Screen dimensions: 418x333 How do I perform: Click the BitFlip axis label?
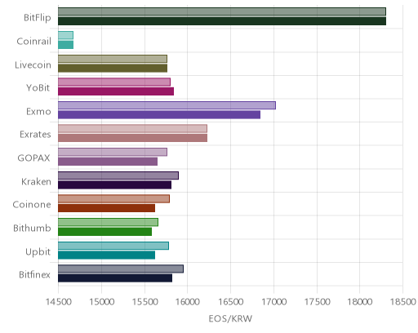[38, 18]
